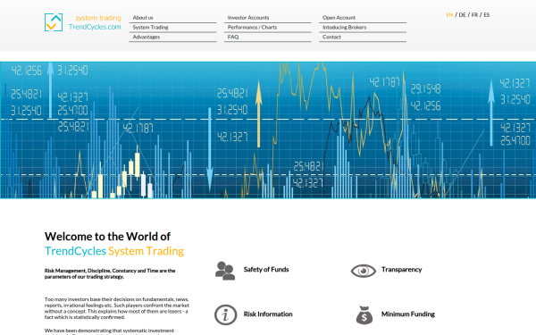Switch language to ES

487,14
